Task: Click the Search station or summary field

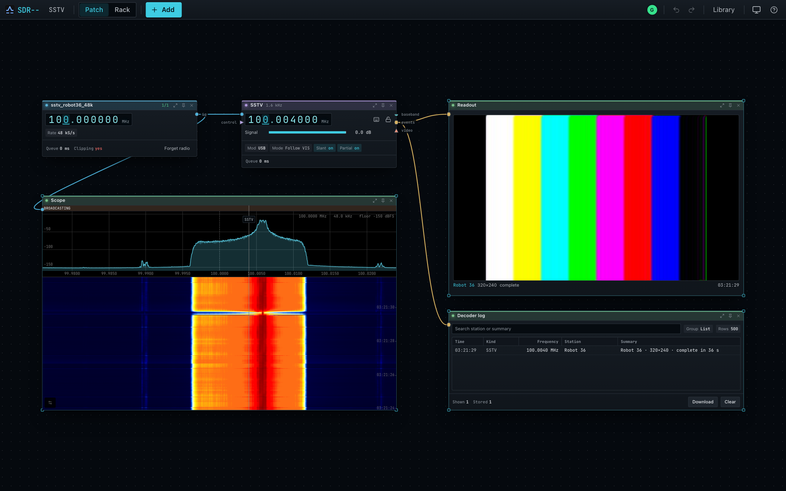Action: [566, 329]
